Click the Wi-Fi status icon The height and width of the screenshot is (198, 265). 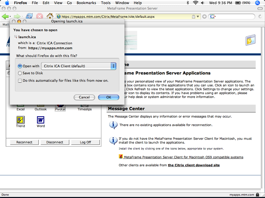(196, 3)
